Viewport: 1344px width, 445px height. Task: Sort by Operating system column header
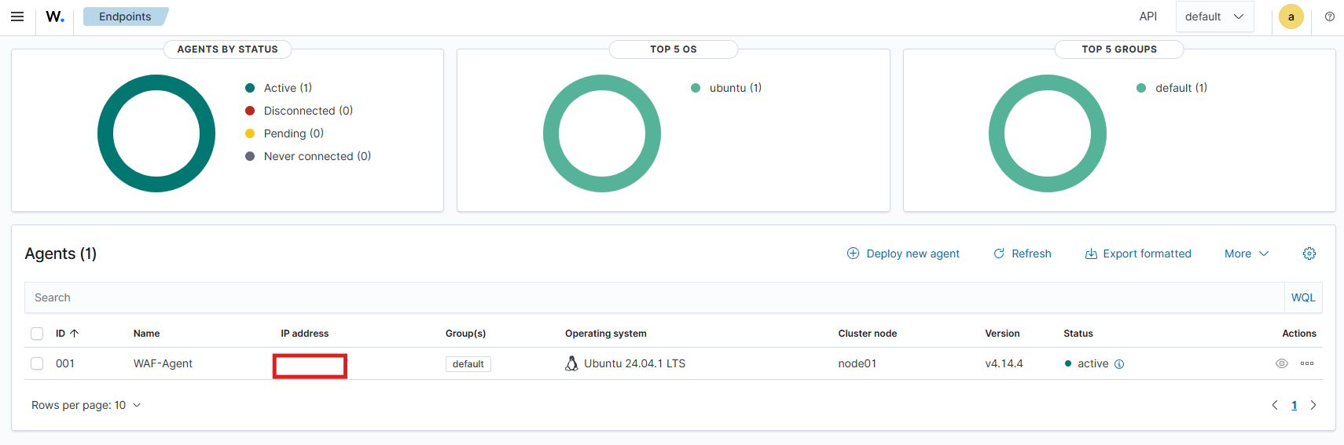[x=606, y=334]
